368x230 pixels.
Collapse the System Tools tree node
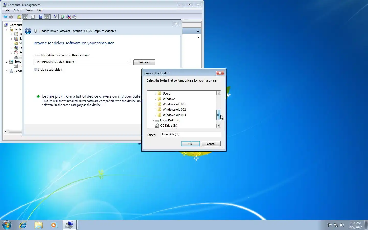click(x=7, y=30)
